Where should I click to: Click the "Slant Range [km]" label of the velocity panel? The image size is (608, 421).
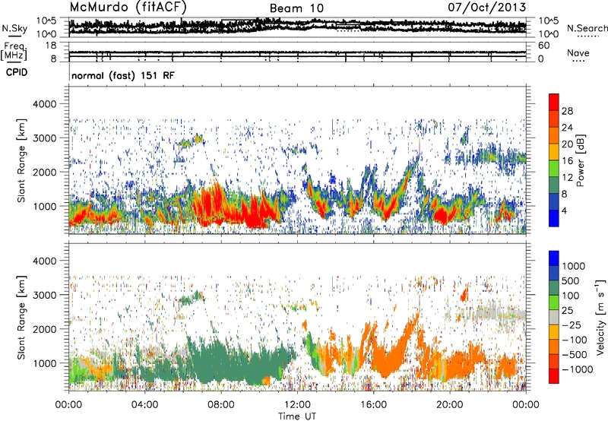pyautogui.click(x=21, y=318)
